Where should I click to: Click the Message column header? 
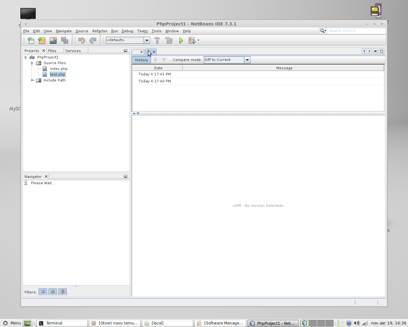click(284, 68)
